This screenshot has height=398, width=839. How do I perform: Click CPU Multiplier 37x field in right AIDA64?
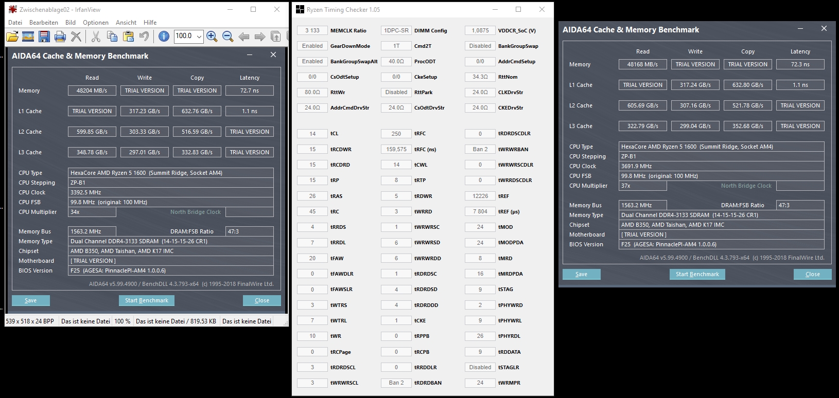pos(643,186)
